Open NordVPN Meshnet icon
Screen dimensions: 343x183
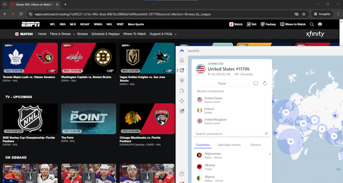point(182,101)
